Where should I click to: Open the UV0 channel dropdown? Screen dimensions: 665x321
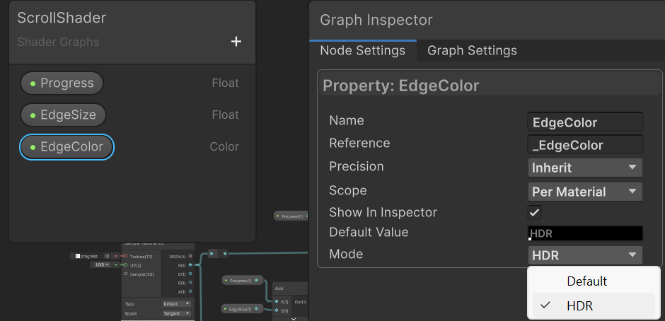click(102, 264)
